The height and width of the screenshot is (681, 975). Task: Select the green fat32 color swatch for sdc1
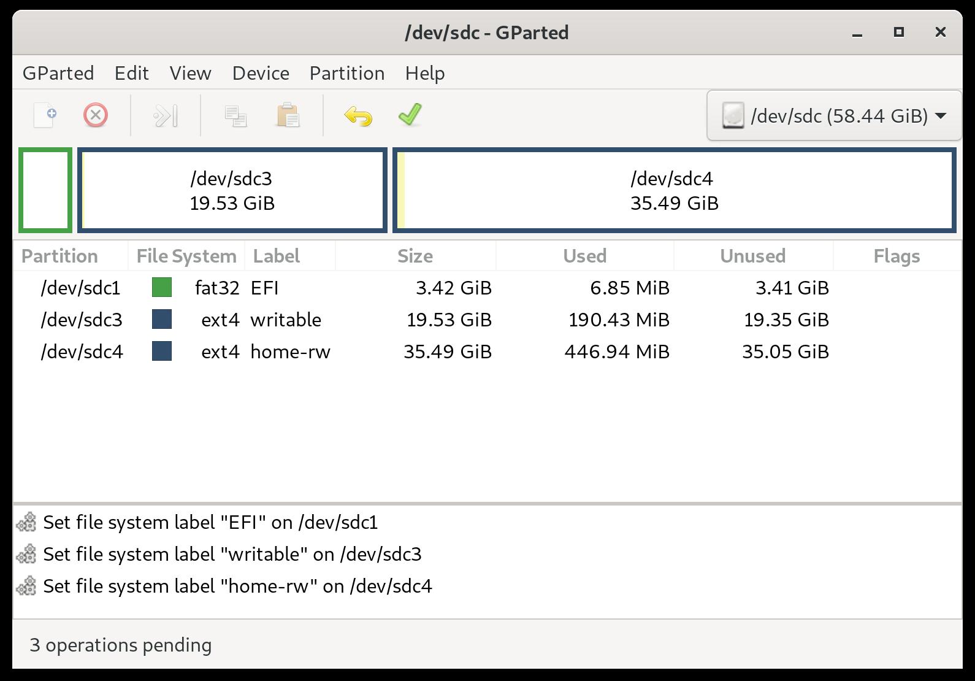162,288
